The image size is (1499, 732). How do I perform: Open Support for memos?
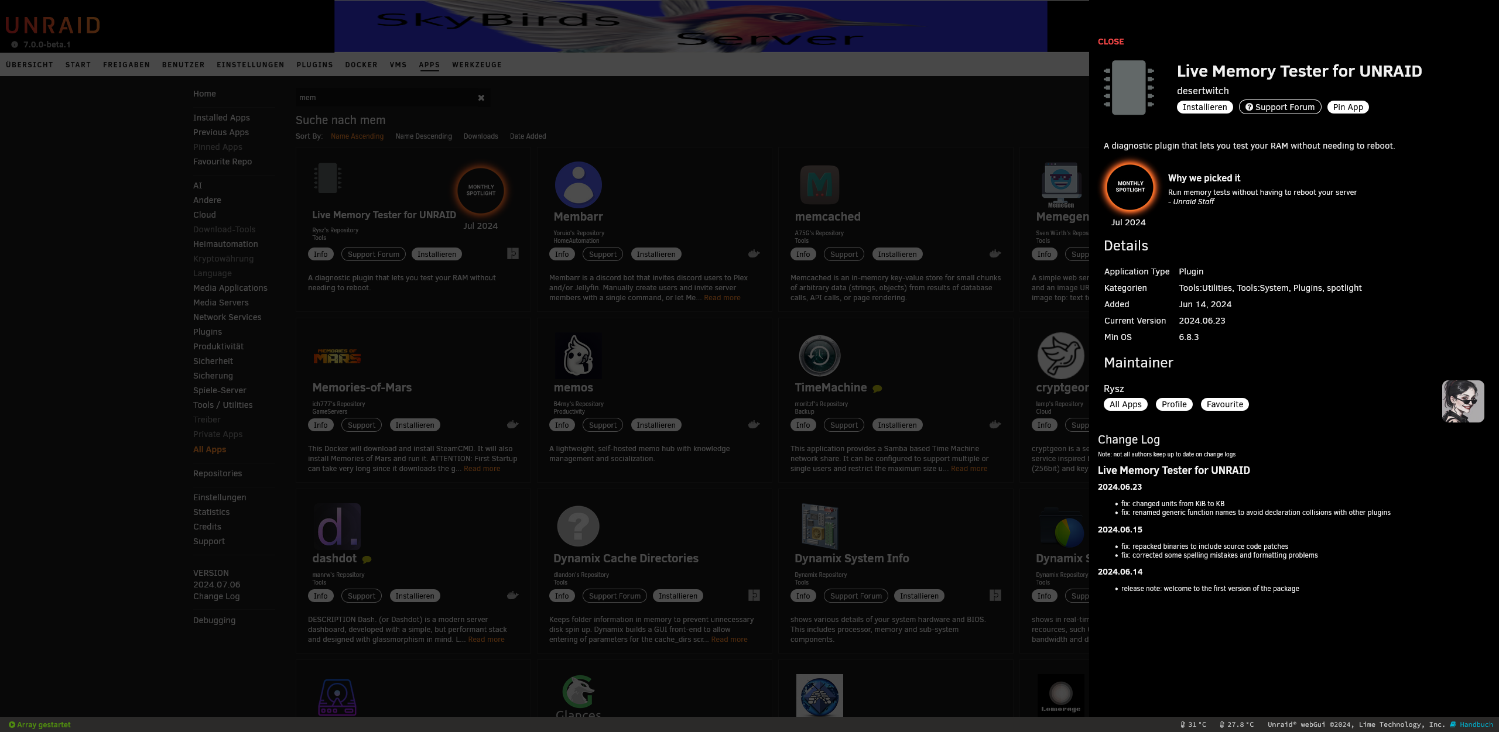(x=603, y=425)
